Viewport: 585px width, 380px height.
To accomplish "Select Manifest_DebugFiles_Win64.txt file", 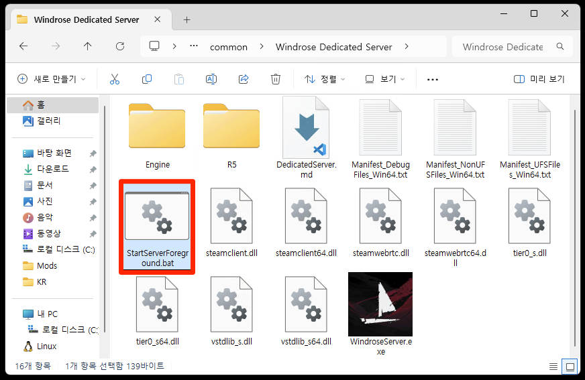I will tap(380, 139).
